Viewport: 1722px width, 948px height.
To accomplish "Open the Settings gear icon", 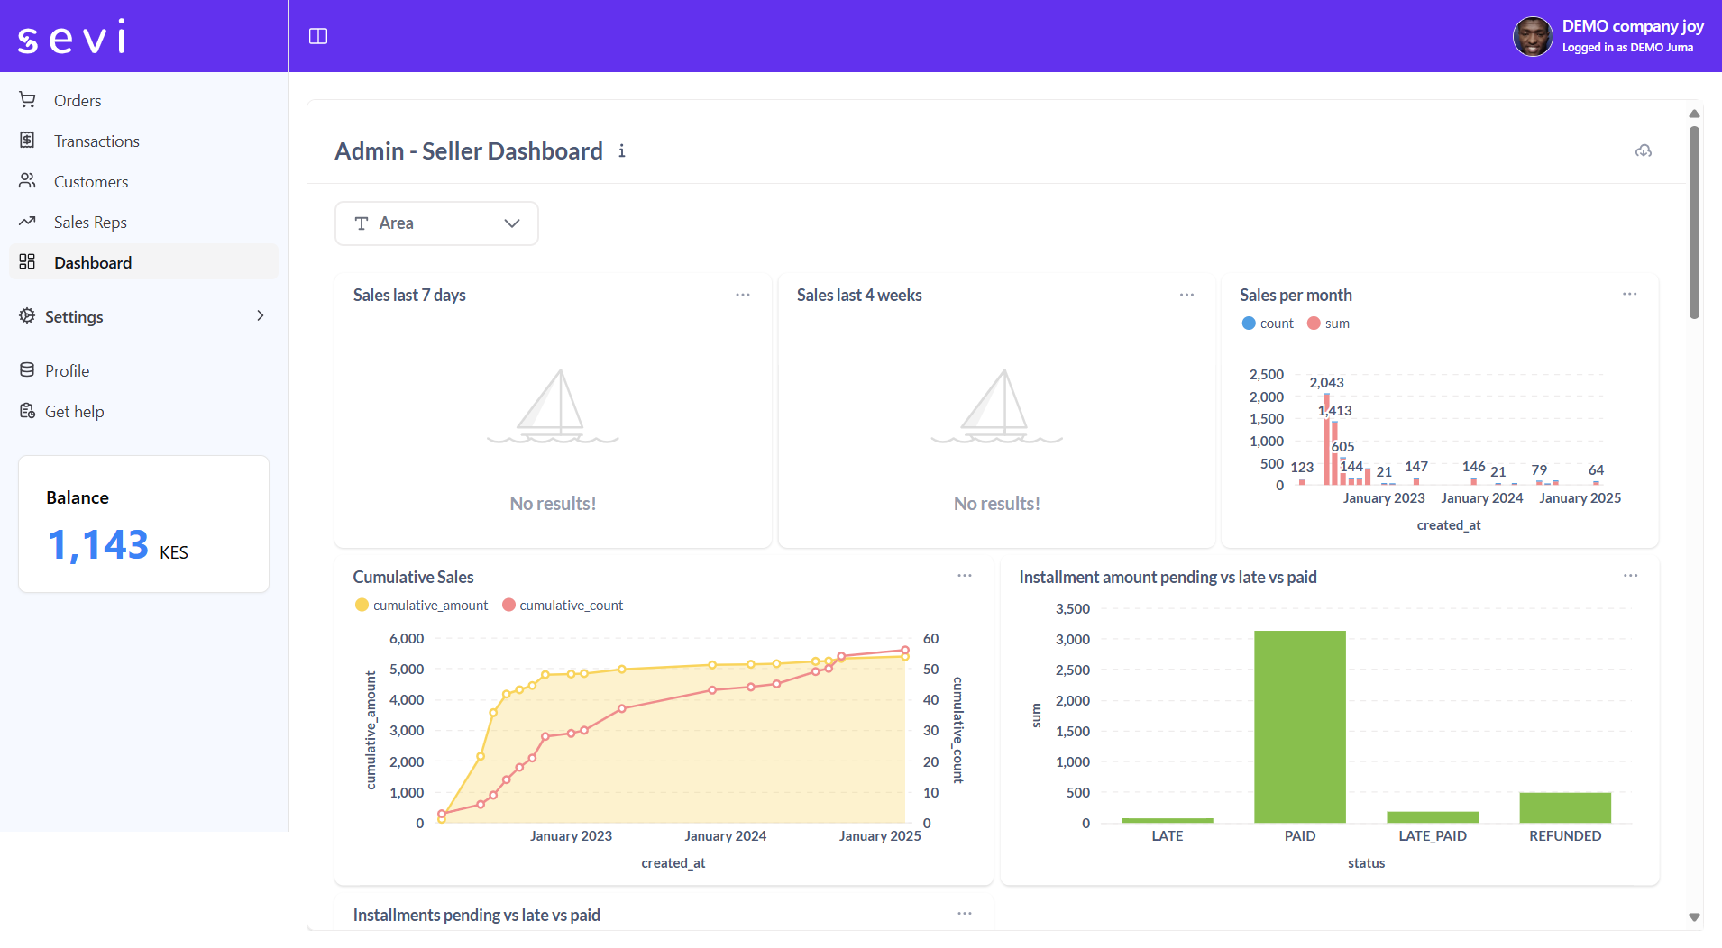I will click(x=27, y=316).
